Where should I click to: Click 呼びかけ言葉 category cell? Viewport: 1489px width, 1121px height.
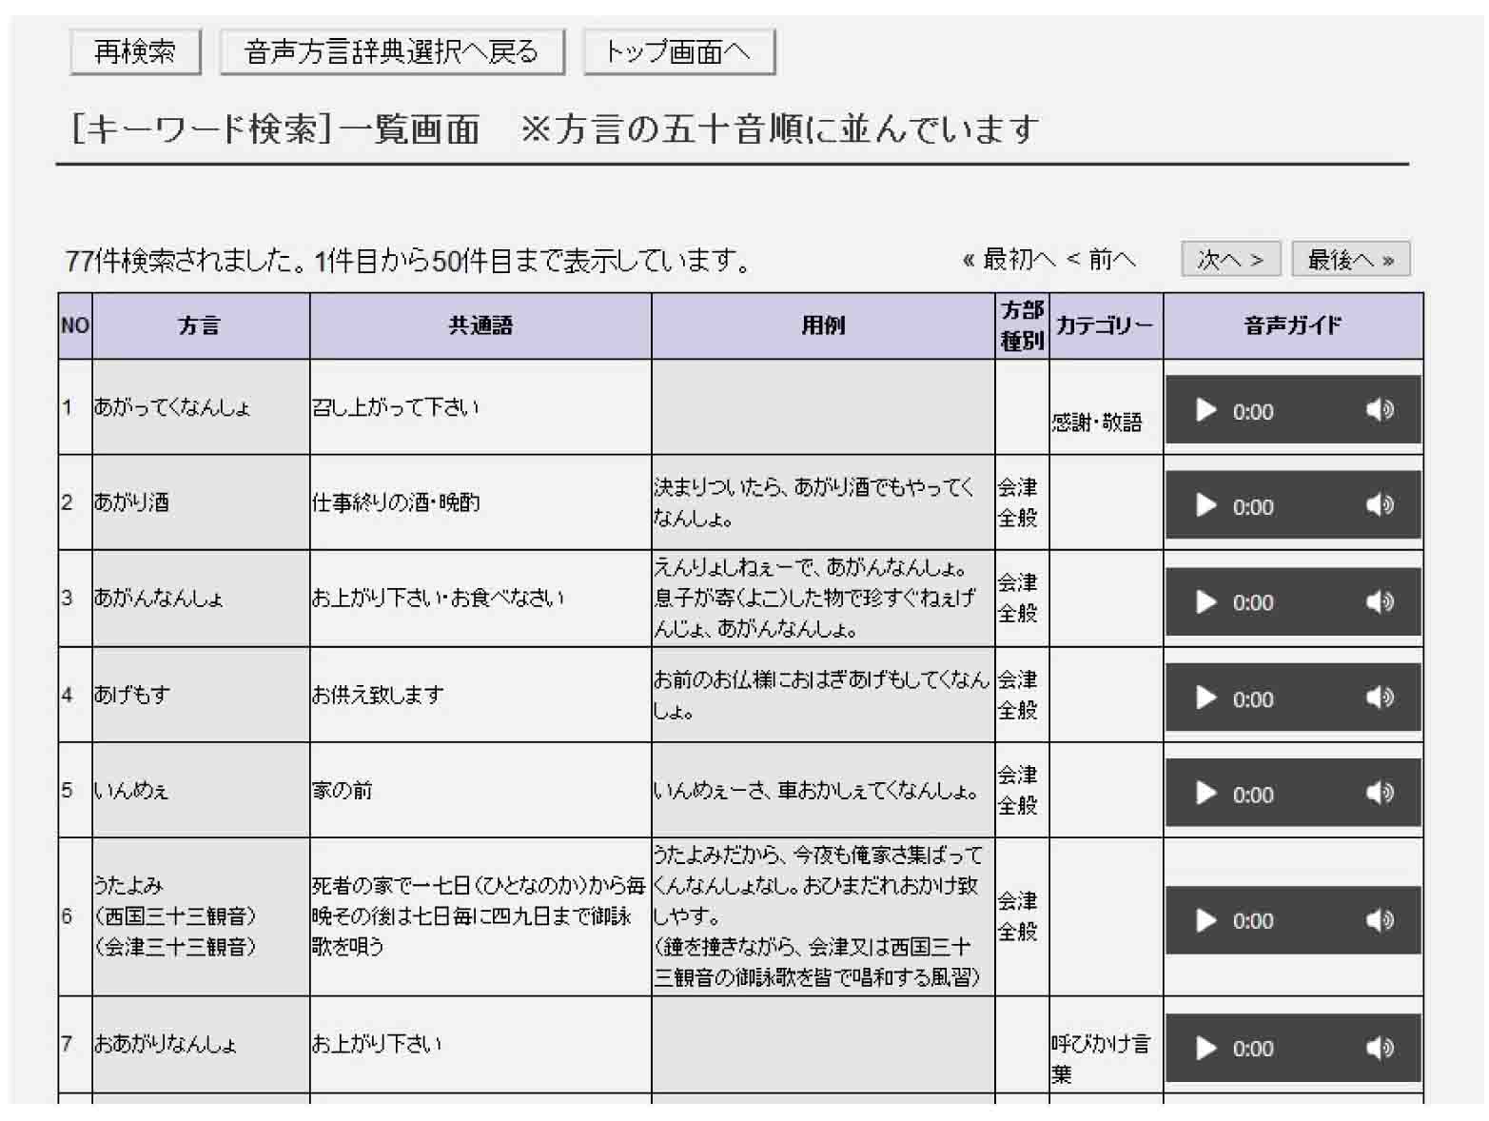coord(1106,1044)
